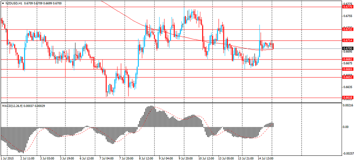The height and width of the screenshot is (161, 354).
Task: Click the 0.6775 price scale value
Action: (347, 3)
